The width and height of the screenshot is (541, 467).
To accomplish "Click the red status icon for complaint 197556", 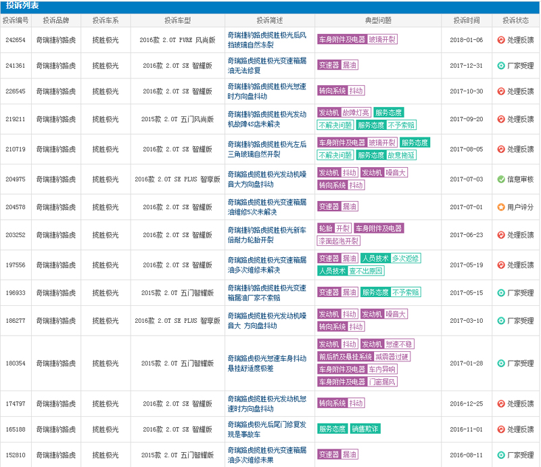I will click(x=501, y=265).
